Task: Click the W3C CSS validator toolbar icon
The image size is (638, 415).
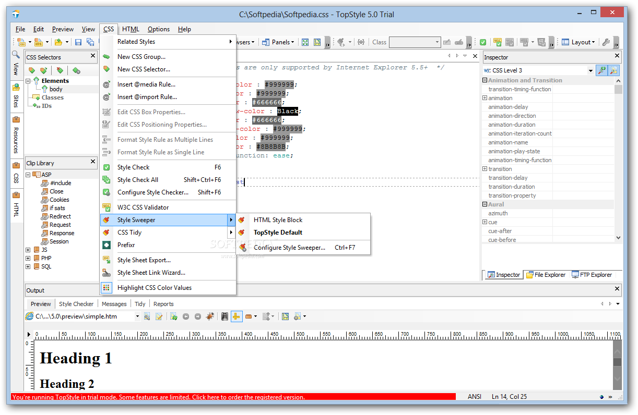Action: 498,42
